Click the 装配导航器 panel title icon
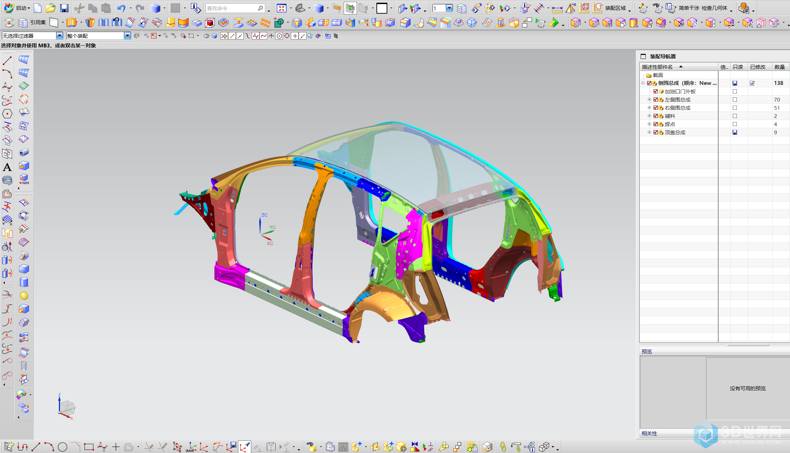The width and height of the screenshot is (790, 453). click(x=643, y=57)
